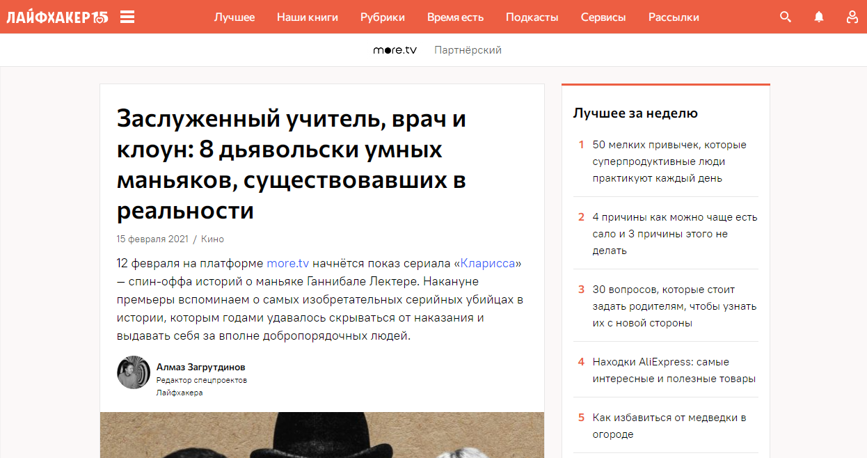Click the Лучшее за неделю heading
This screenshot has width=867, height=458.
point(635,113)
